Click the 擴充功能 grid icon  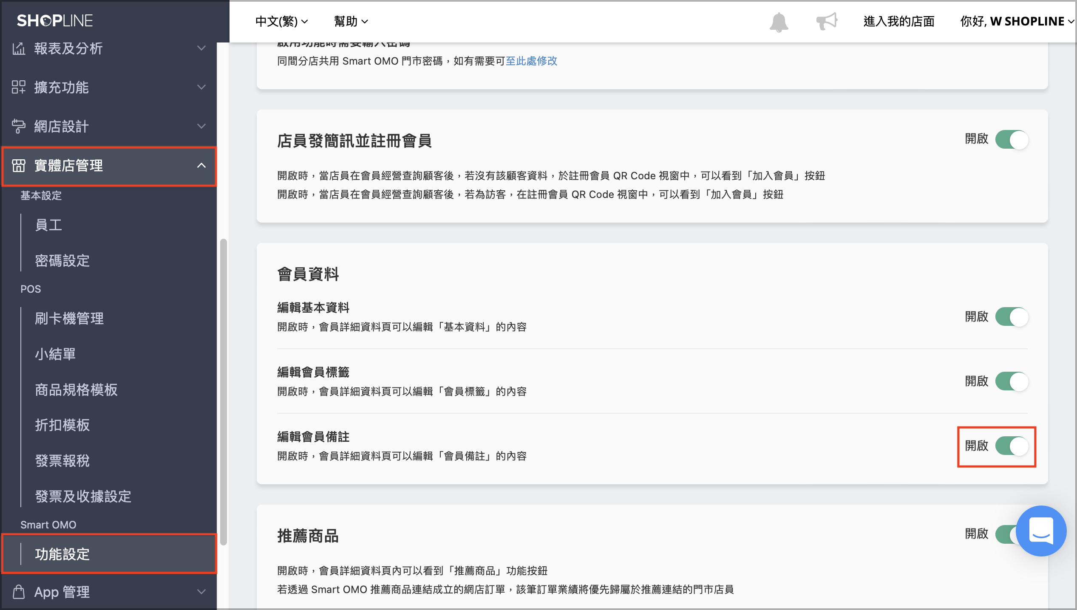point(19,87)
